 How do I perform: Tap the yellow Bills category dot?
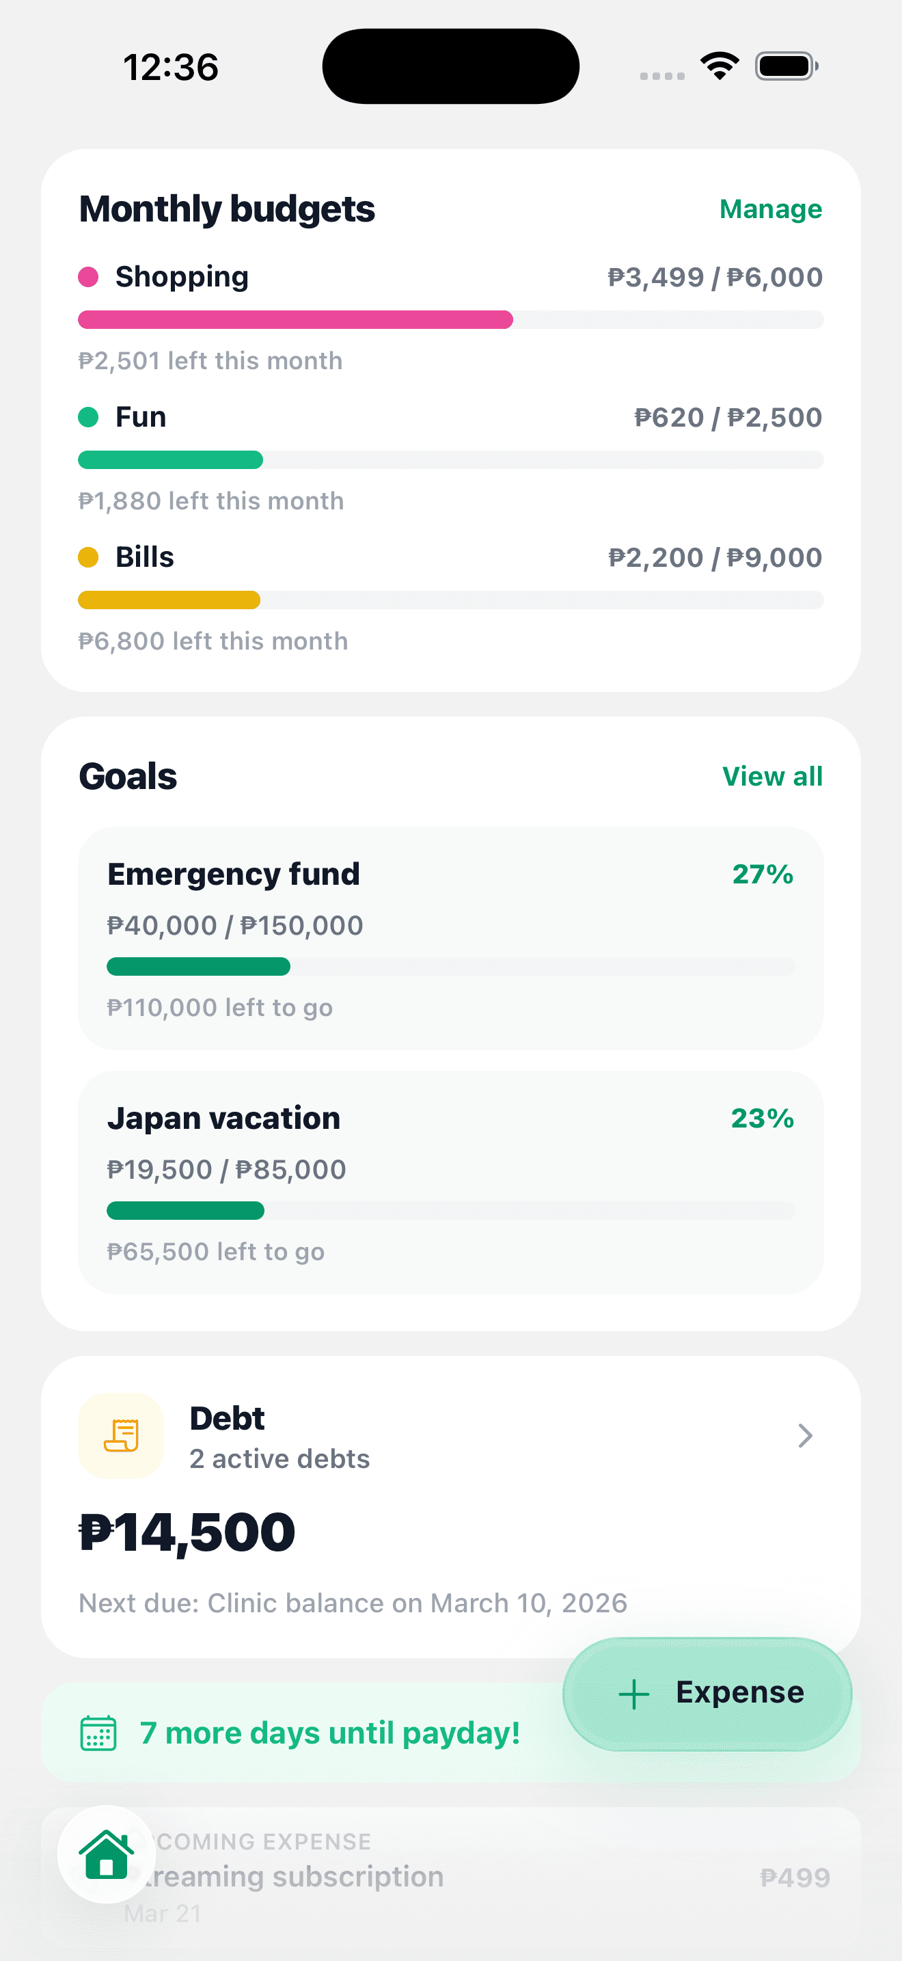pyautogui.click(x=88, y=557)
